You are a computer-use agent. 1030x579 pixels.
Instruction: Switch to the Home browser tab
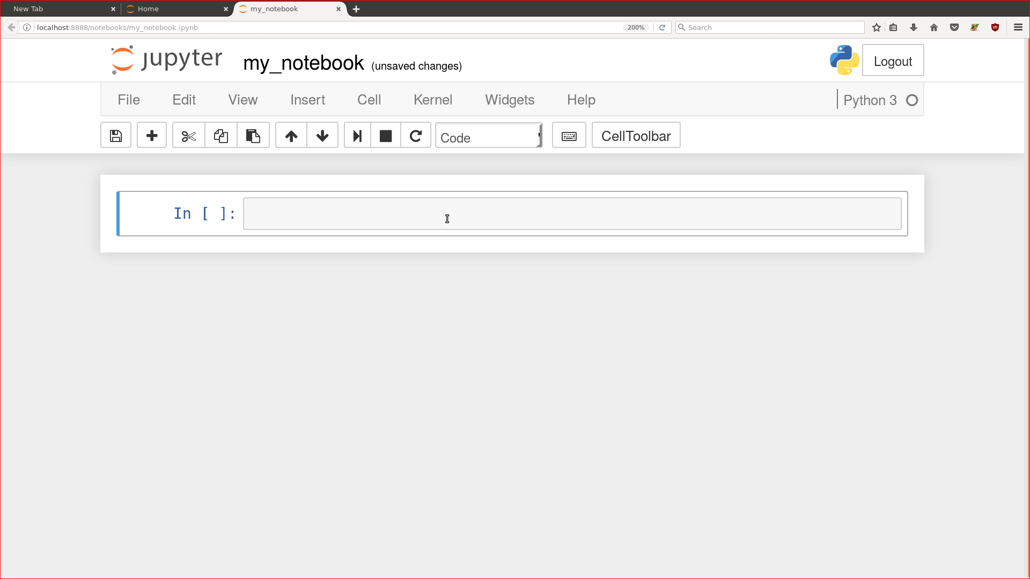point(177,9)
